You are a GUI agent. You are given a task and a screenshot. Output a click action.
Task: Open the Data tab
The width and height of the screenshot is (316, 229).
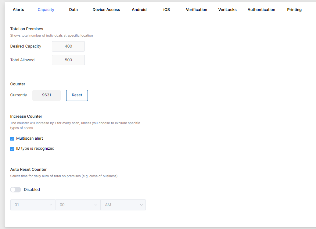pos(73,9)
